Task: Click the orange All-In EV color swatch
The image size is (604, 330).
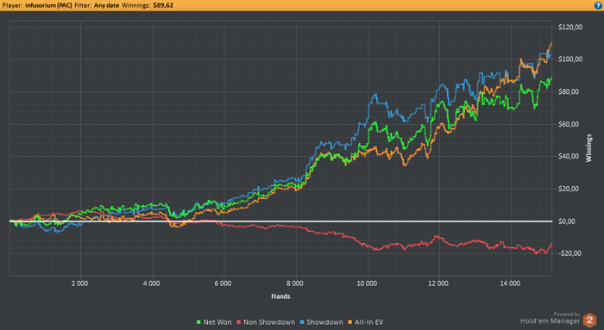Action: (x=350, y=322)
